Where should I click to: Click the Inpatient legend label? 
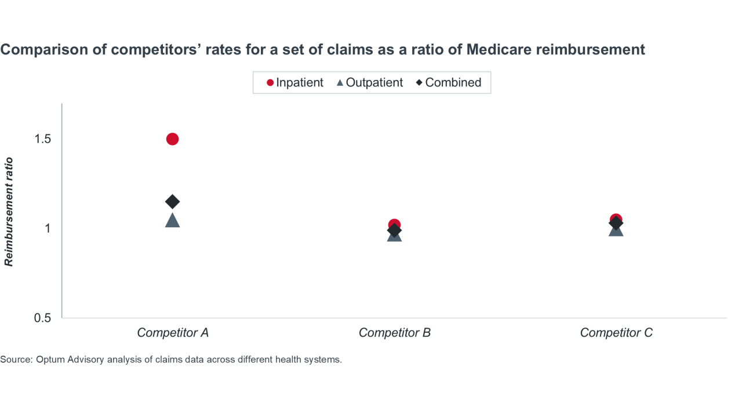coord(300,83)
